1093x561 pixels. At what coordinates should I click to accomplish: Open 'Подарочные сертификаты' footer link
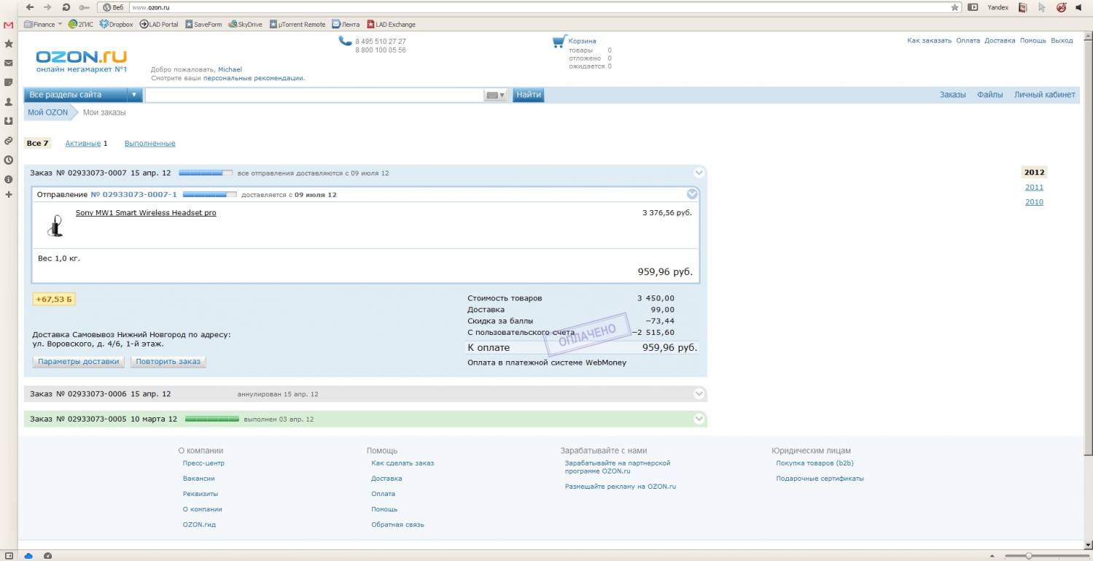pos(820,479)
